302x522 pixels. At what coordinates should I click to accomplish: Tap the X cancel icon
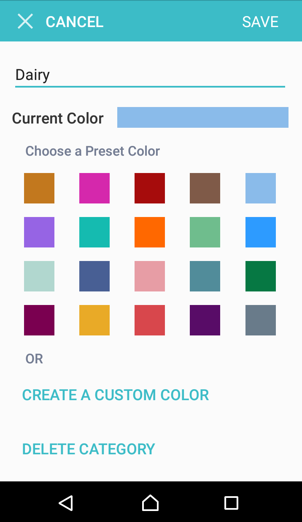(25, 21)
